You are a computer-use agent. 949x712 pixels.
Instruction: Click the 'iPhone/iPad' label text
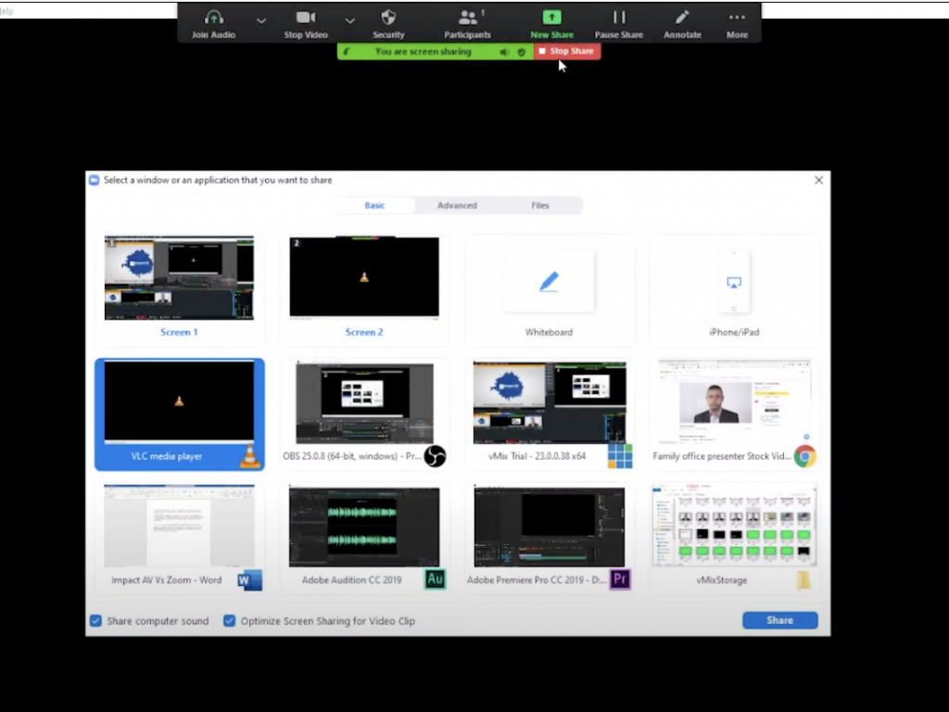coord(734,332)
